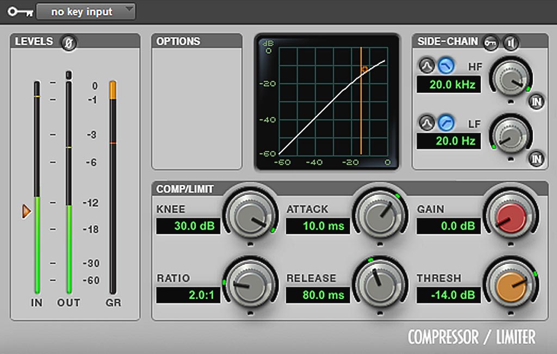Click the KNEE knob

click(250, 215)
